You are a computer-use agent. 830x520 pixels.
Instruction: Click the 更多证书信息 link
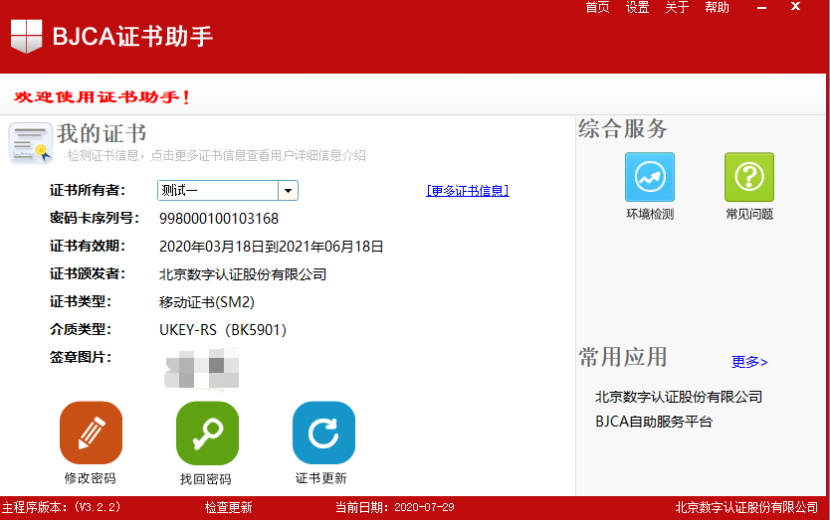pos(468,191)
